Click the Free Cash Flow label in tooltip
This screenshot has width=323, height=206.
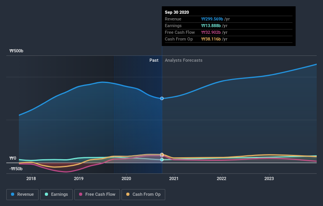[180, 32]
